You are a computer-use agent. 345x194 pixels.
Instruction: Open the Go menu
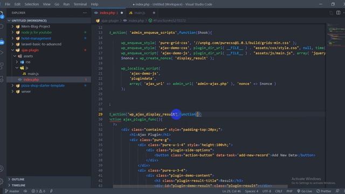[57, 4]
